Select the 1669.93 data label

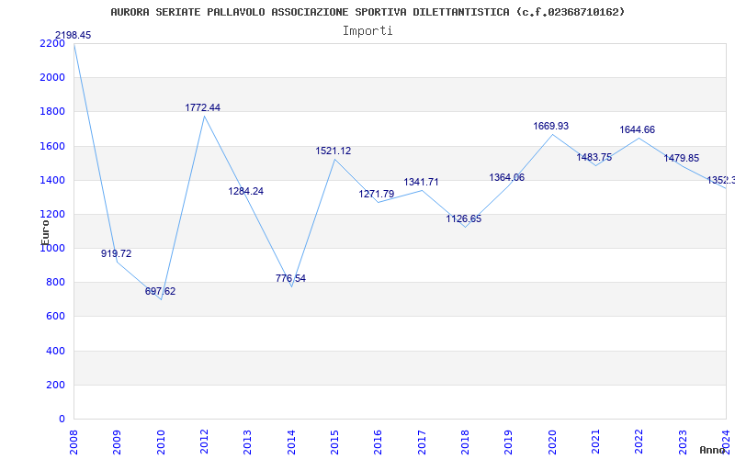[550, 126]
